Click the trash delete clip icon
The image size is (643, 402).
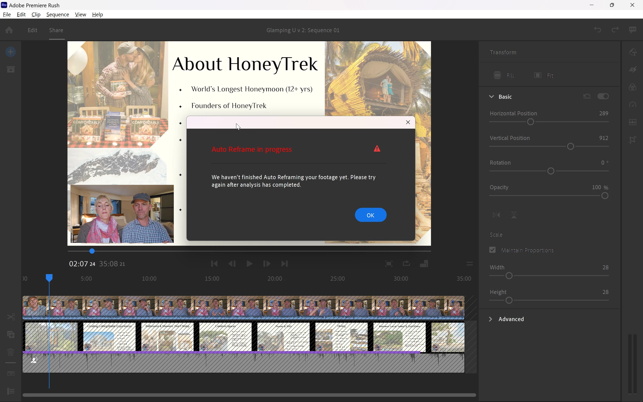(11, 352)
